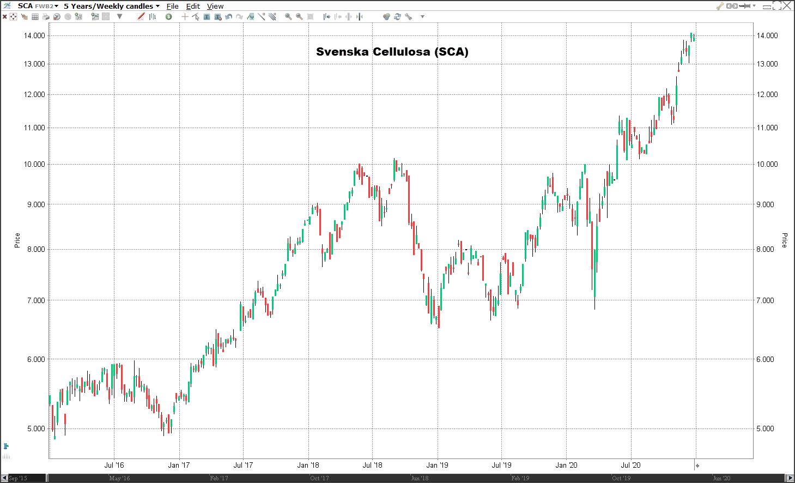The width and height of the screenshot is (795, 483).
Task: Click the undo arrow icon
Action: coord(228,17)
